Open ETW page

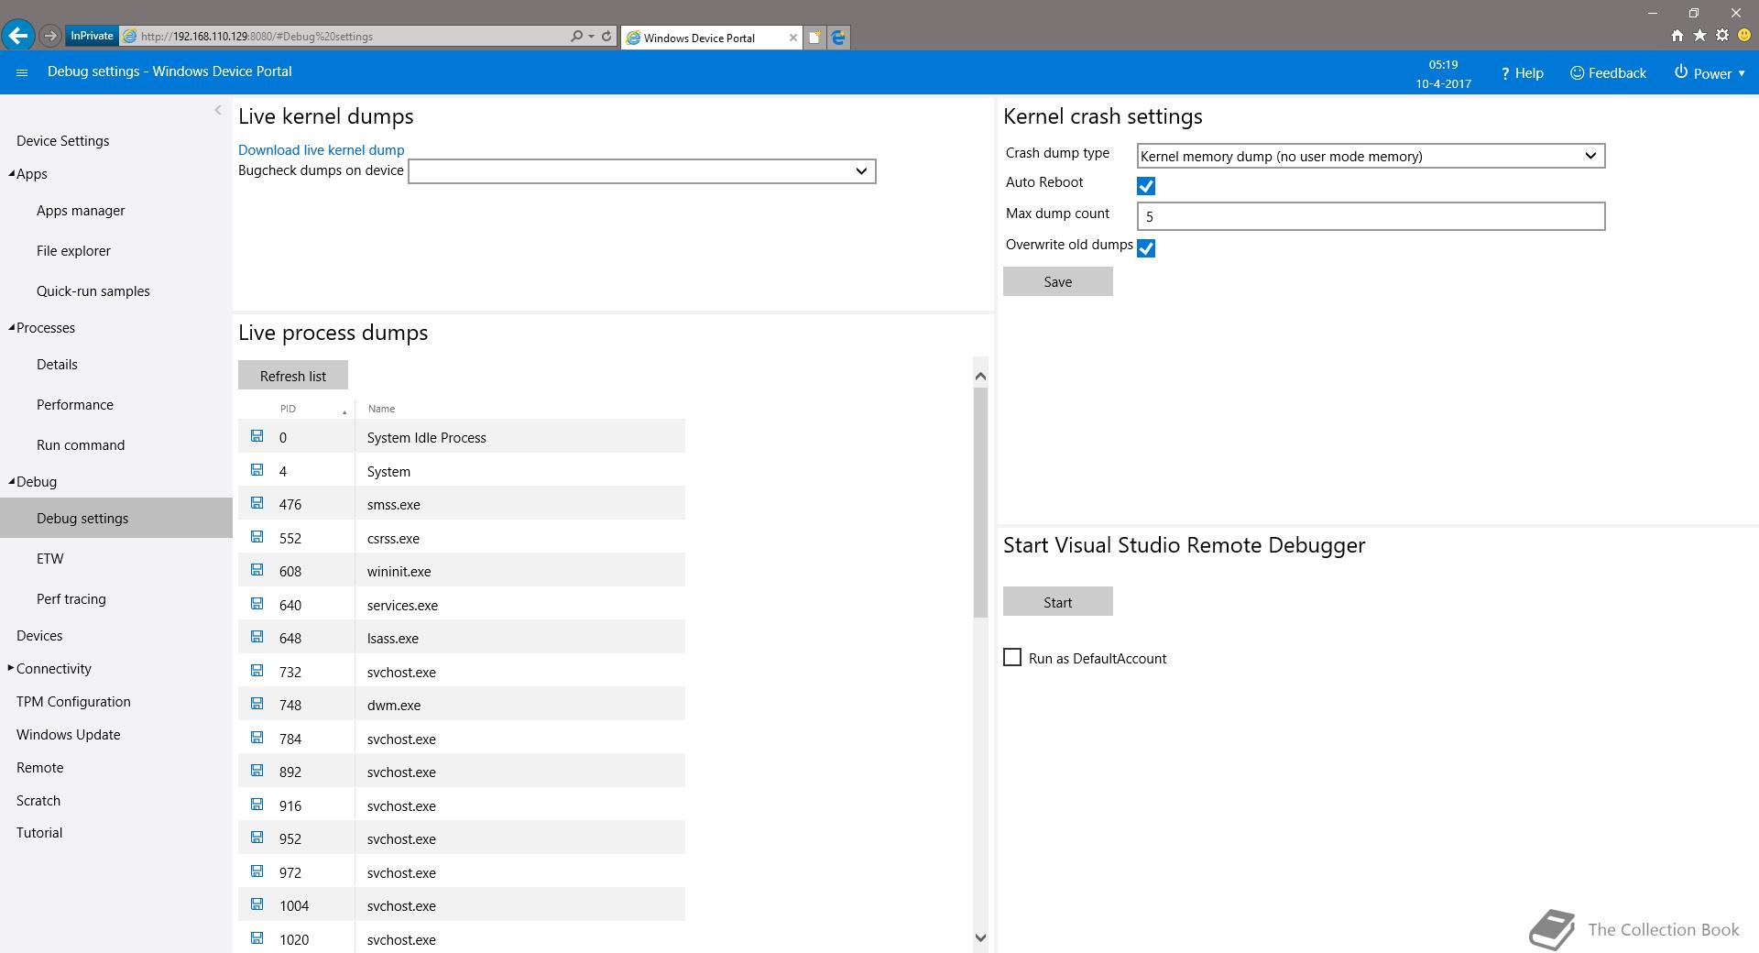tap(50, 558)
